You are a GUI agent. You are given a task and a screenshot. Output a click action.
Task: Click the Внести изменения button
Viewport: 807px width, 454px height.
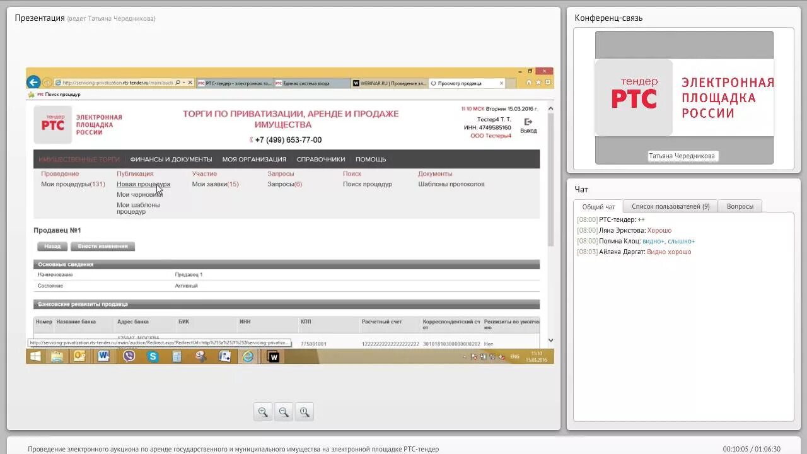click(103, 247)
